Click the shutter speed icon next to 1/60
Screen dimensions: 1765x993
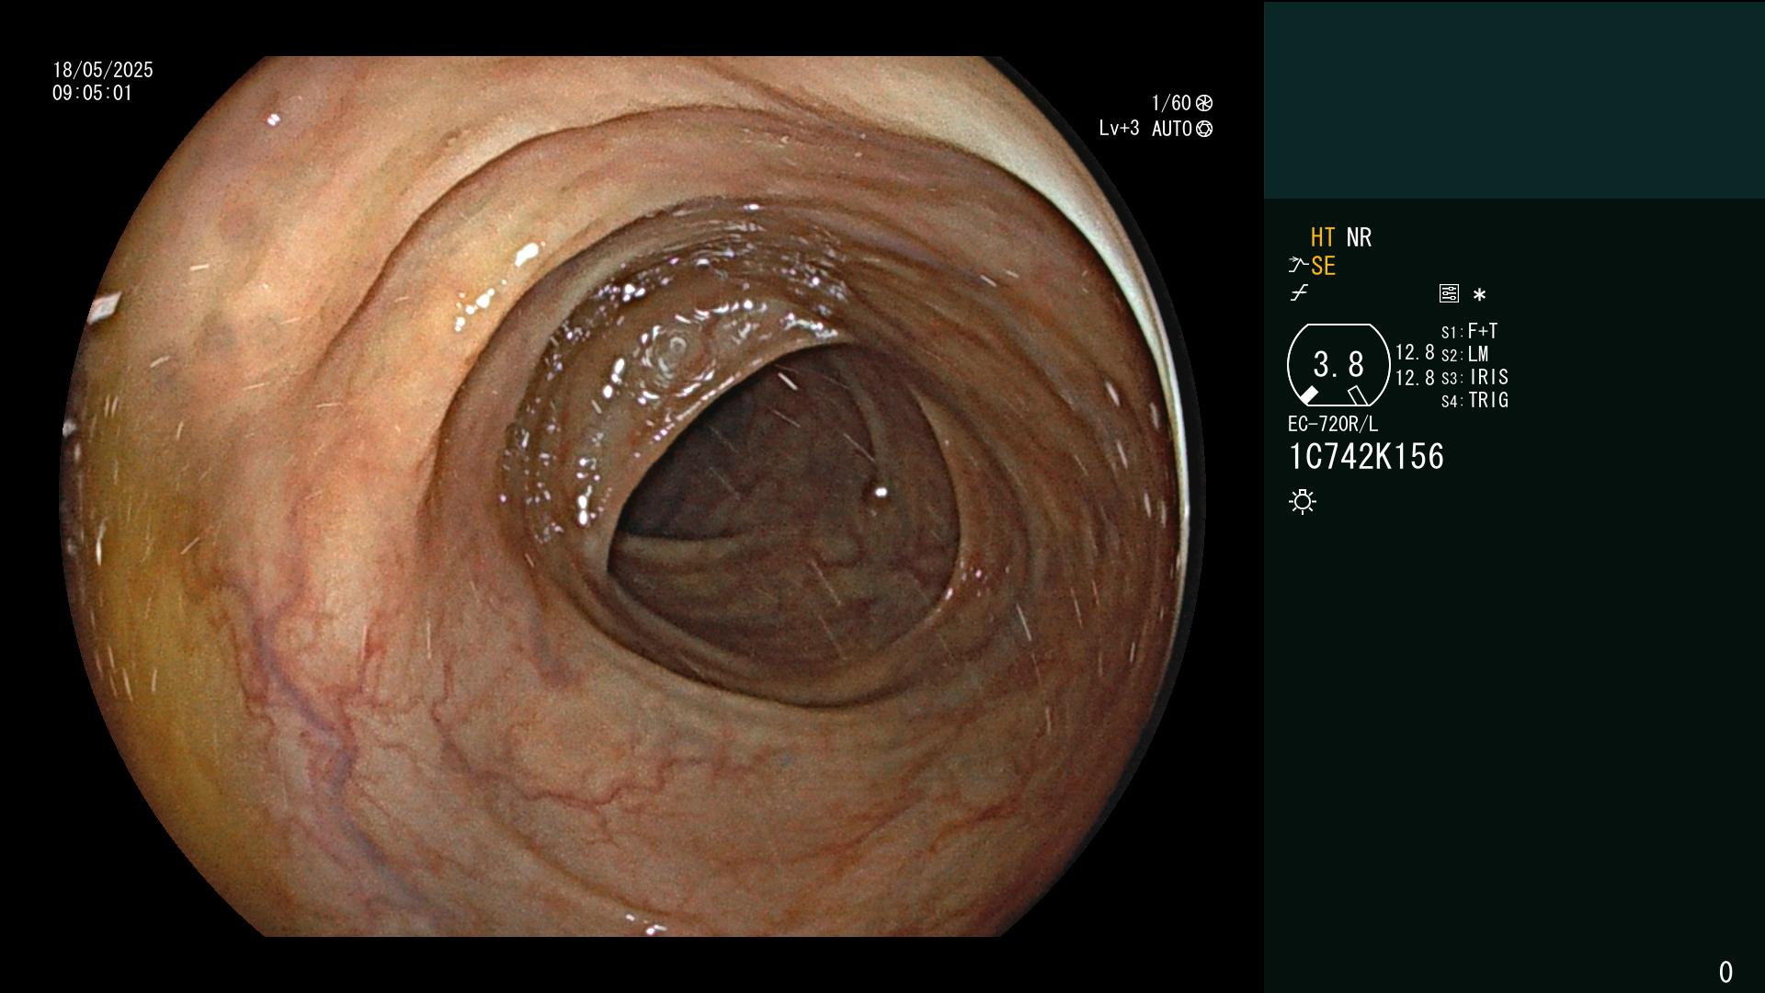[x=1204, y=103]
